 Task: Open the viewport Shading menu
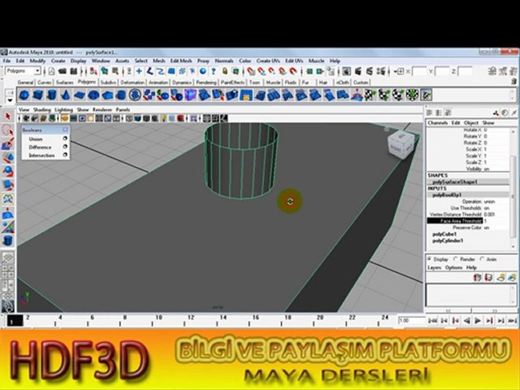click(x=42, y=110)
